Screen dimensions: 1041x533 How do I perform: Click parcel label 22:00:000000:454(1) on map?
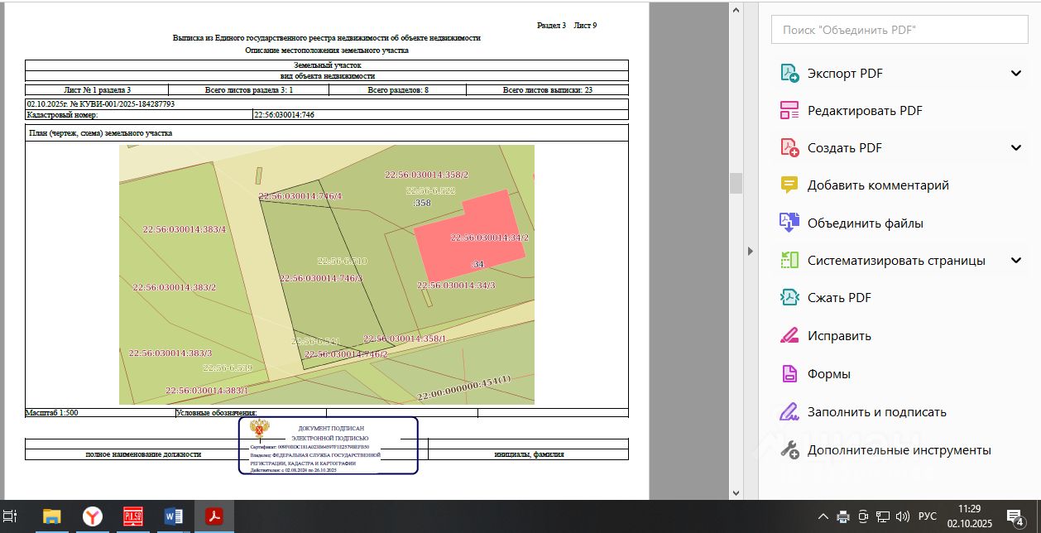click(465, 387)
